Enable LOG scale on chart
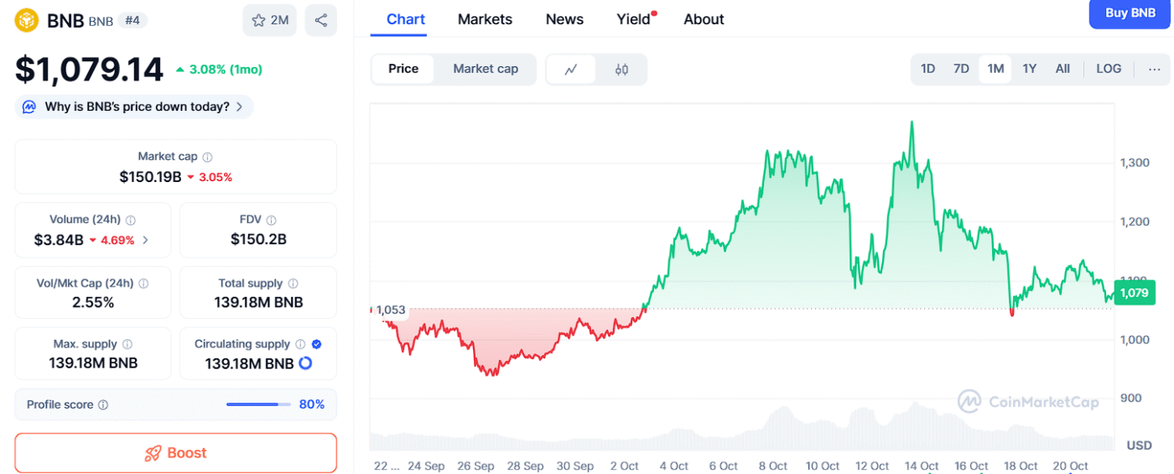The width and height of the screenshot is (1174, 474). pyautogui.click(x=1108, y=69)
